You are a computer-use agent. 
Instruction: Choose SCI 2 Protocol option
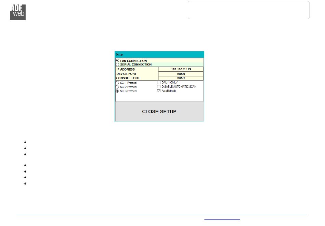coord(117,87)
